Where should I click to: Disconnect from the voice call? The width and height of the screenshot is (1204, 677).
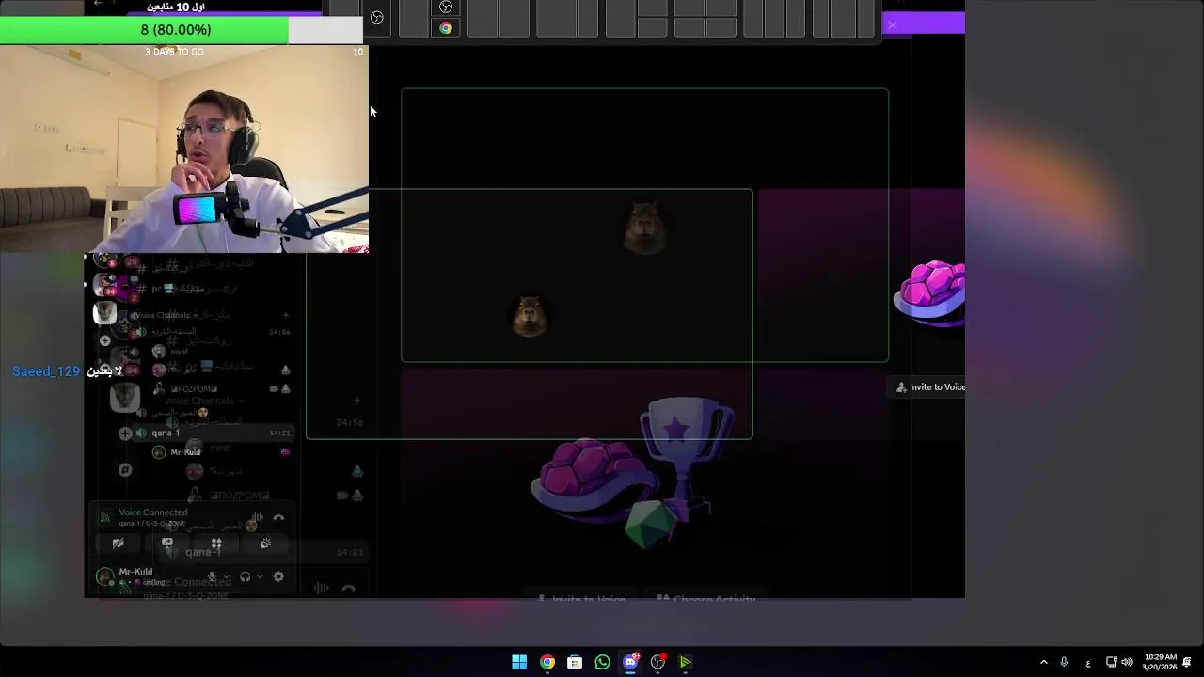click(x=278, y=518)
